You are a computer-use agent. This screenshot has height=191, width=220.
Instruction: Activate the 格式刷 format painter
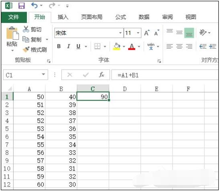click(35, 49)
